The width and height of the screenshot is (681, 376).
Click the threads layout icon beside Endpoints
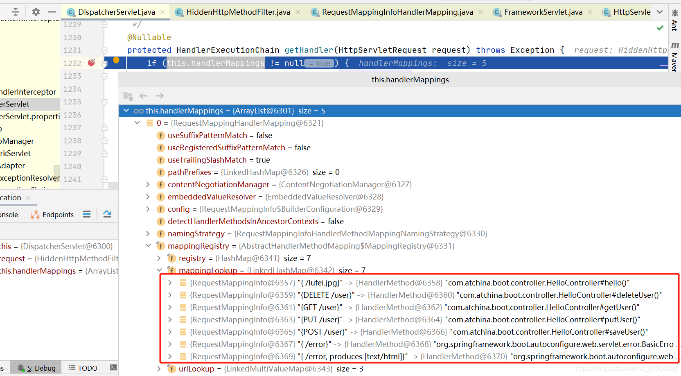pos(87,214)
